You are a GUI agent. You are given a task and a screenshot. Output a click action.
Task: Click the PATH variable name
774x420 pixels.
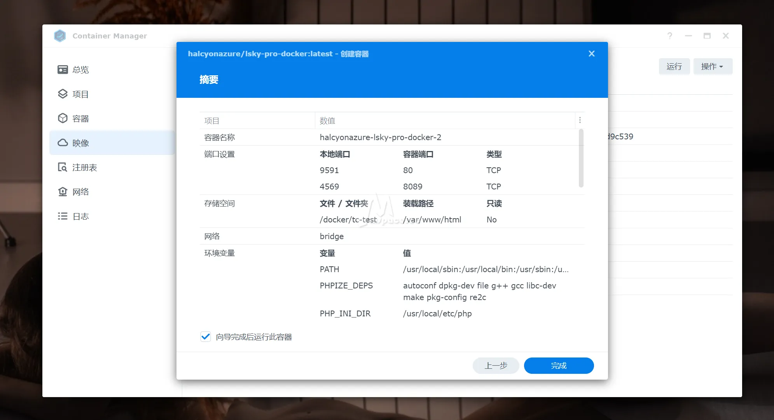[x=329, y=269]
